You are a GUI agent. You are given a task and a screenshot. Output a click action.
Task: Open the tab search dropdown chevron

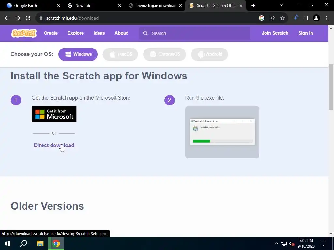coord(281,5)
